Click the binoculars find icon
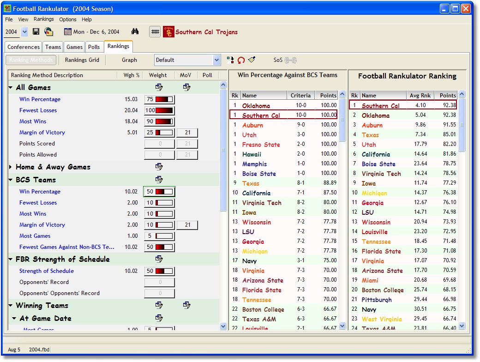Screen dimensions: 480x362 [135, 31]
